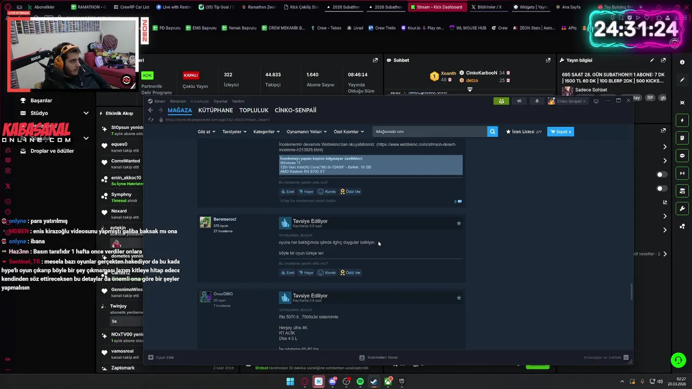Open OnurDMG profile avatar
692x389 pixels.
[x=205, y=297]
